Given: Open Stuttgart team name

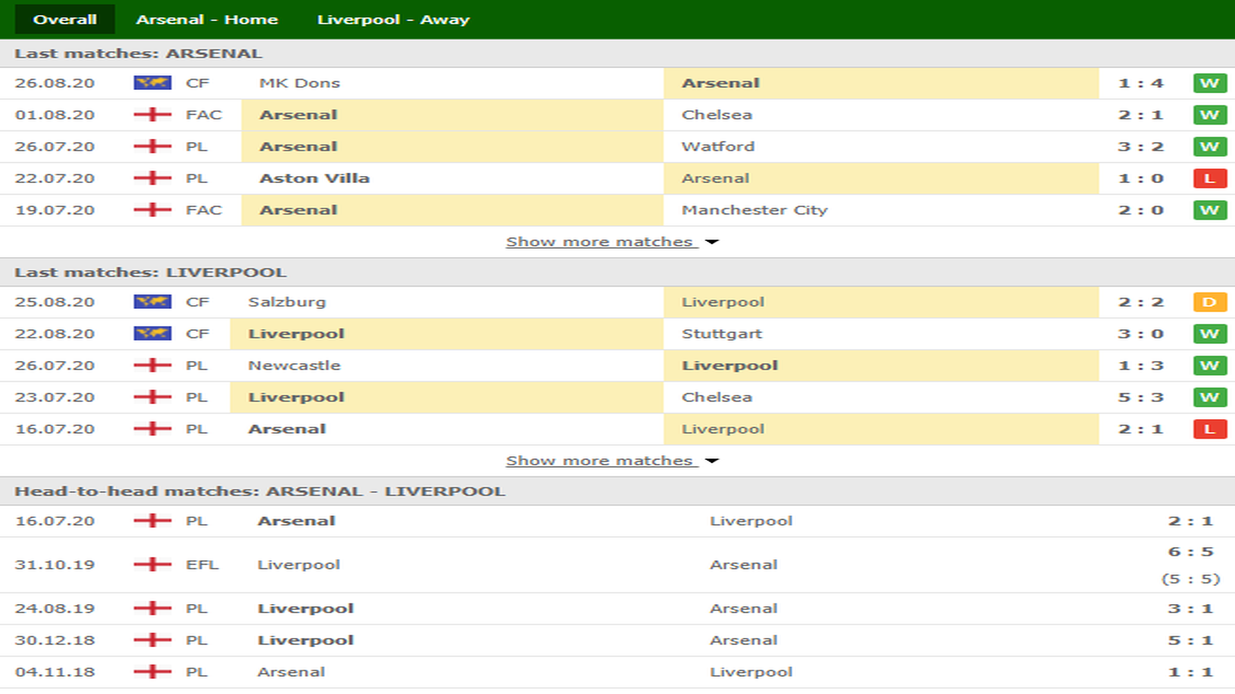Looking at the screenshot, I should 722,334.
